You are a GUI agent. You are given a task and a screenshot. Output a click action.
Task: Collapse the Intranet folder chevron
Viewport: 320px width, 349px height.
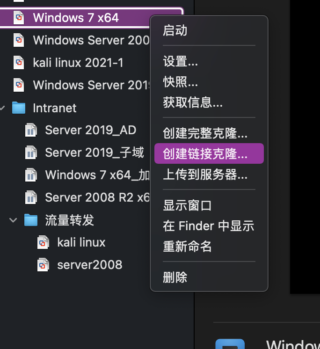point(2,108)
